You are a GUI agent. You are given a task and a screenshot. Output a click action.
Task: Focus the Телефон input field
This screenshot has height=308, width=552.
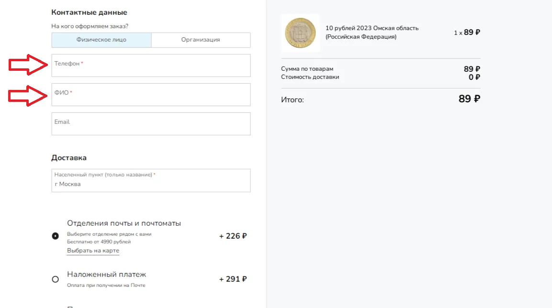click(x=151, y=66)
